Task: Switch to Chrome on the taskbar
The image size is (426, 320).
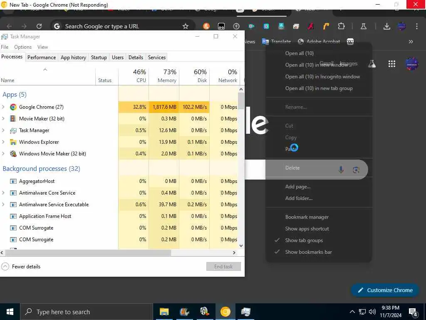Action: (225, 312)
